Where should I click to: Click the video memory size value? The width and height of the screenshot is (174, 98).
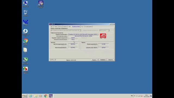[103, 44]
